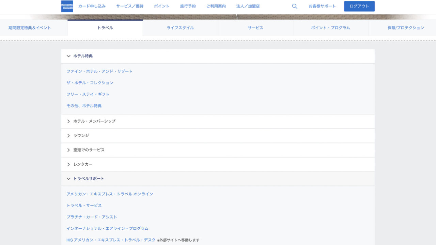This screenshot has width=436, height=245.
Task: Open site search magnifier icon
Action: click(295, 6)
